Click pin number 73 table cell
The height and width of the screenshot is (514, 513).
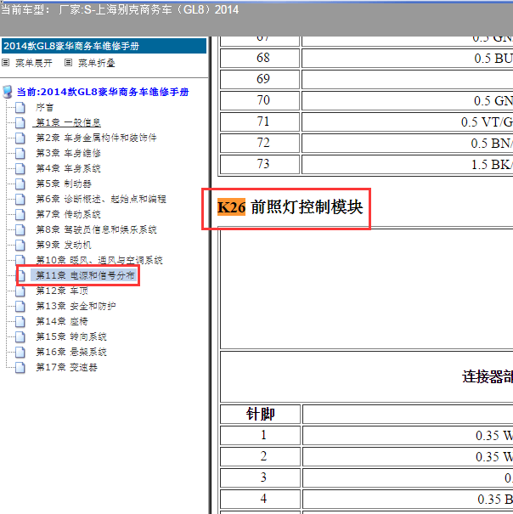tap(260, 164)
